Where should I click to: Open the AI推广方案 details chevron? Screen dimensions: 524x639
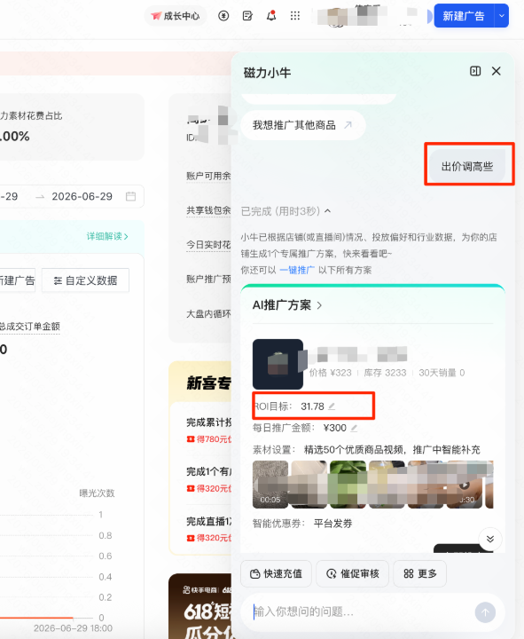319,305
